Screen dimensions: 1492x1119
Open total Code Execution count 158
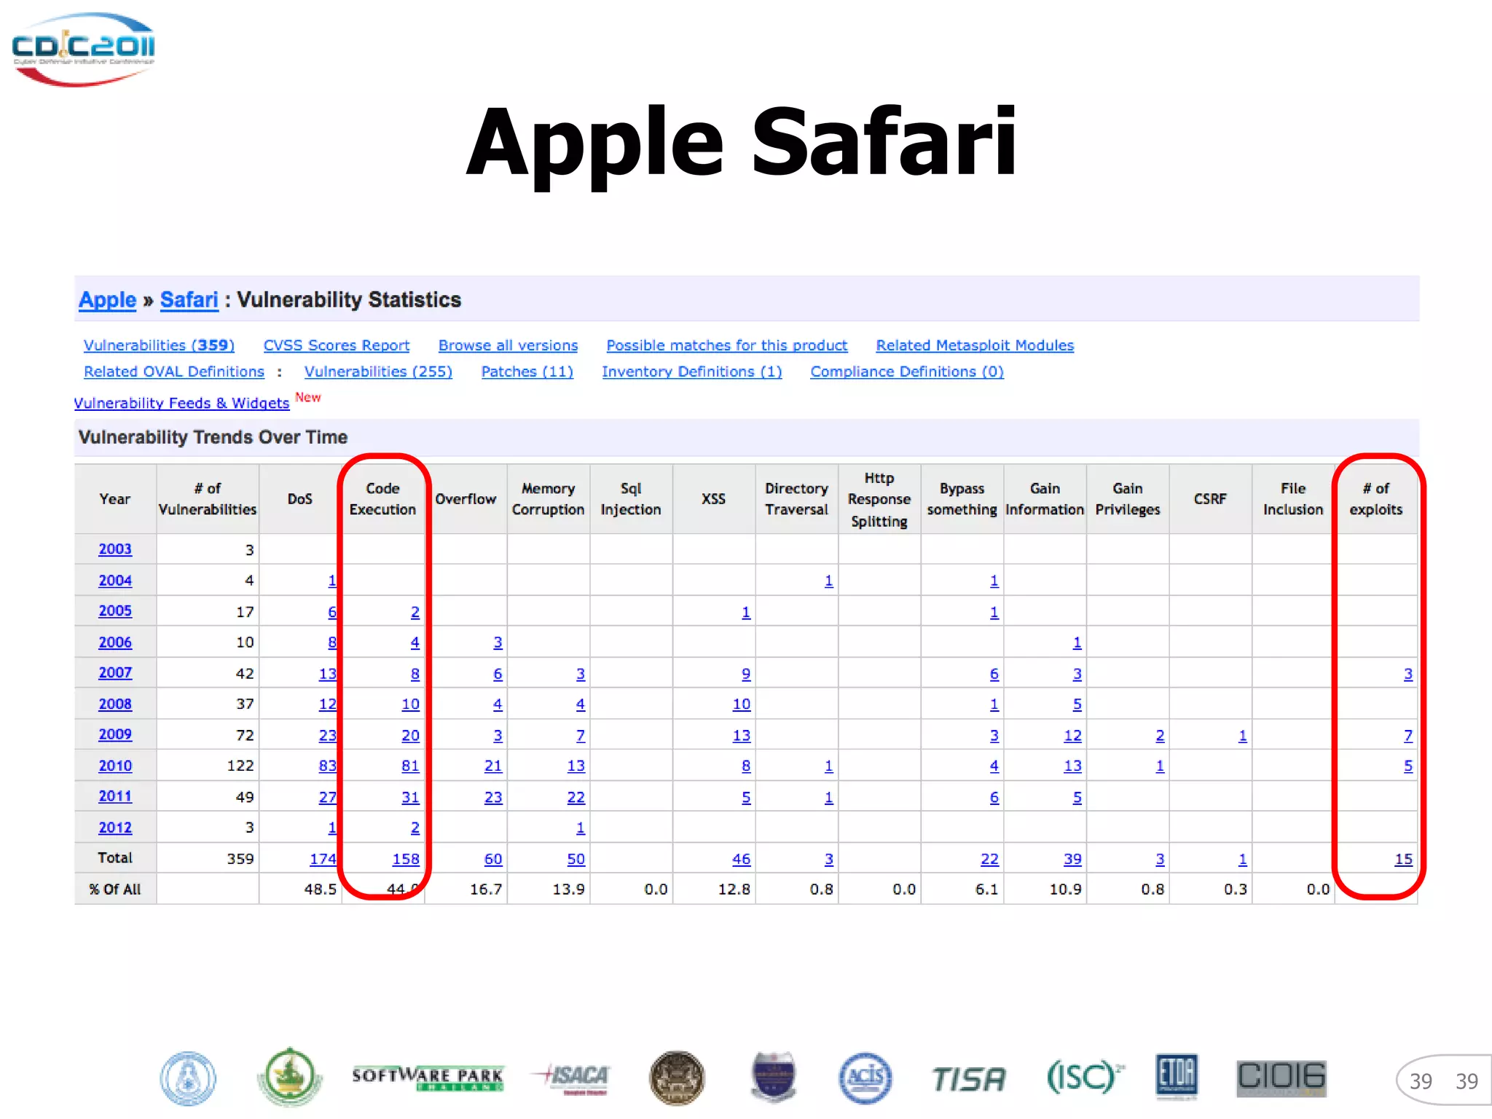pyautogui.click(x=407, y=860)
